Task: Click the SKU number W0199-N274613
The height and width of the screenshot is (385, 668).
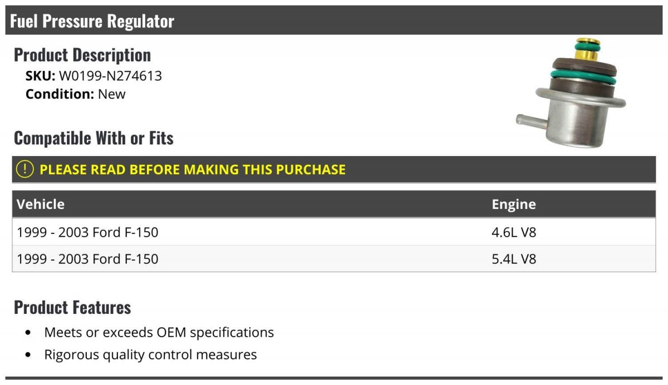Action: pos(110,76)
